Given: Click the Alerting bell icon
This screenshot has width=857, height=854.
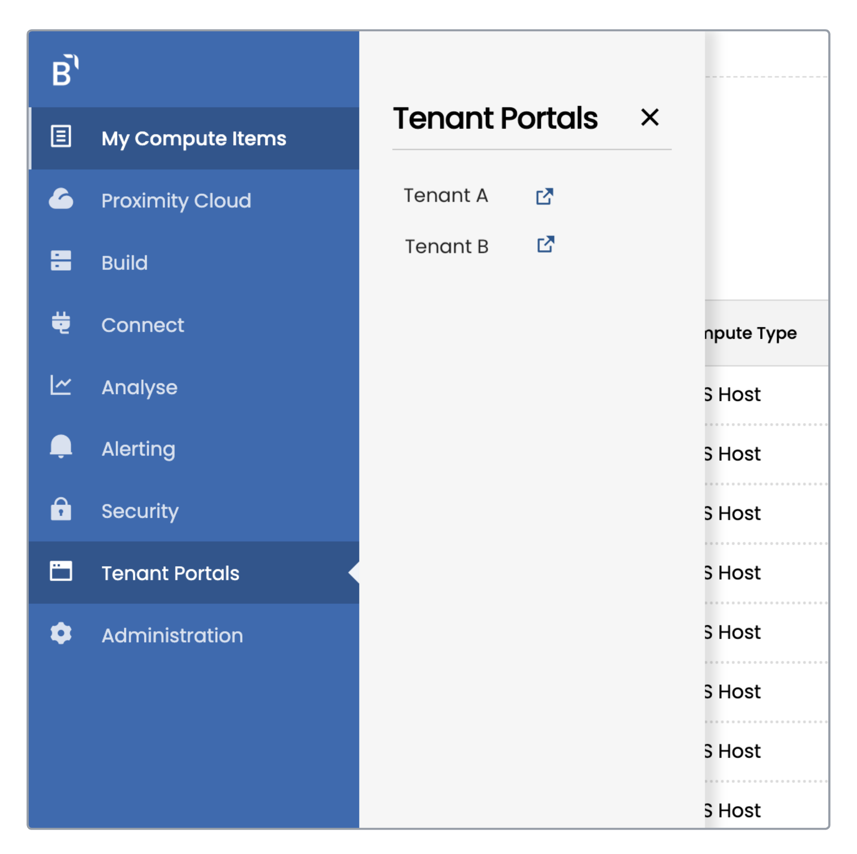Looking at the screenshot, I should click(x=61, y=447).
